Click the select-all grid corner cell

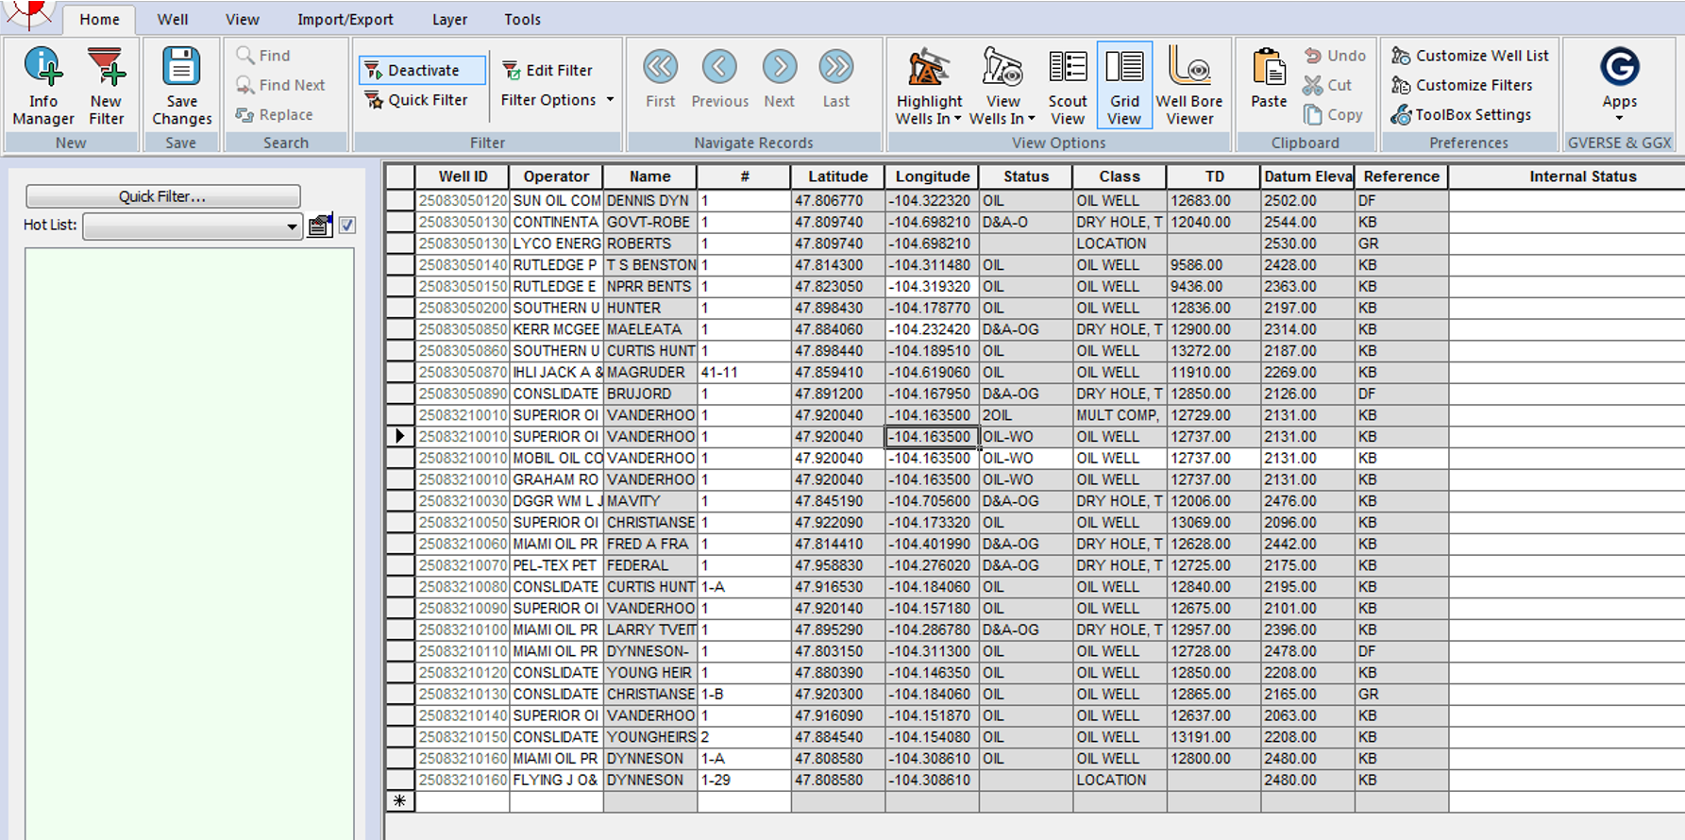pos(400,176)
